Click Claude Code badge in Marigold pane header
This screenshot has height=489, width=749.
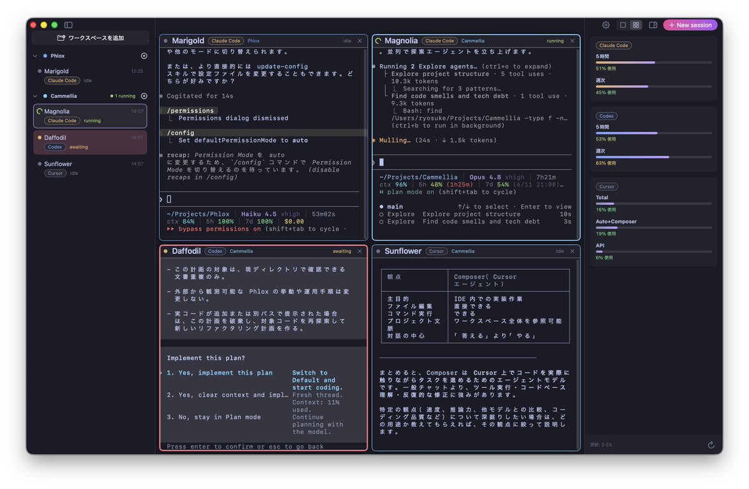(x=226, y=41)
